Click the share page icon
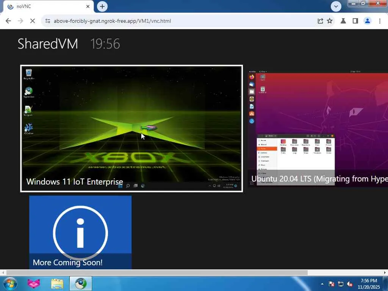This screenshot has height=291, width=388. coord(320,21)
